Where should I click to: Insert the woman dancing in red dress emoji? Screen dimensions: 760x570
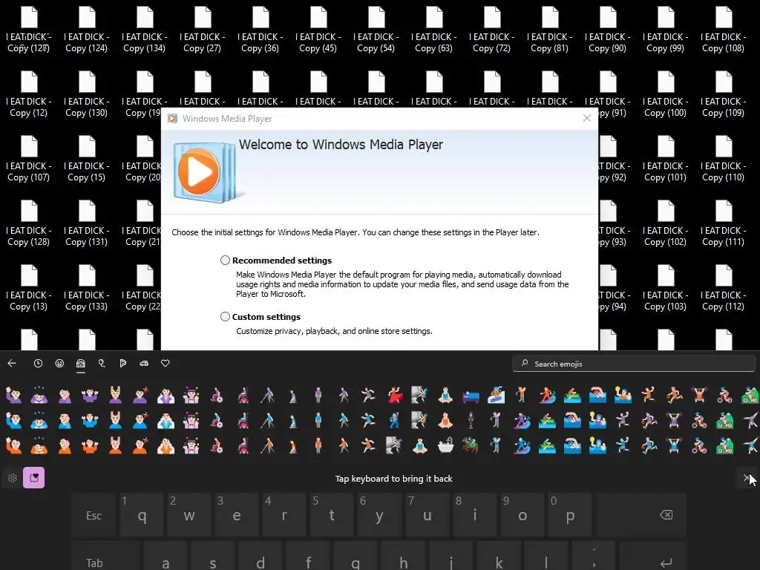click(x=395, y=395)
